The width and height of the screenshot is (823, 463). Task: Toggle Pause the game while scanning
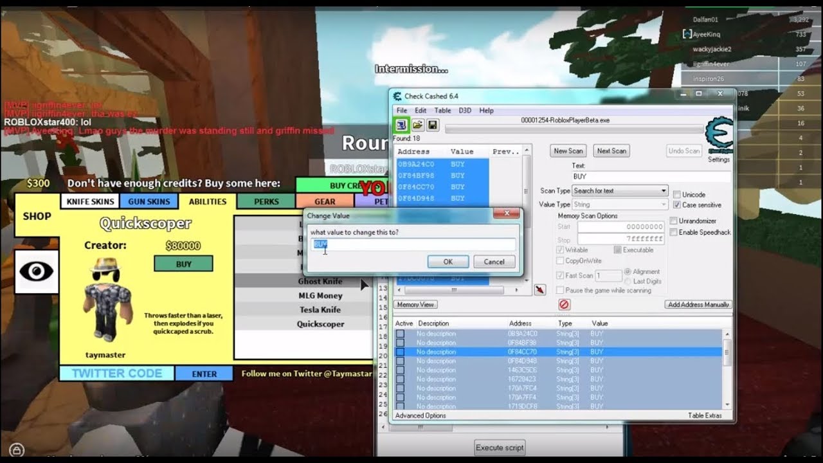tap(560, 291)
